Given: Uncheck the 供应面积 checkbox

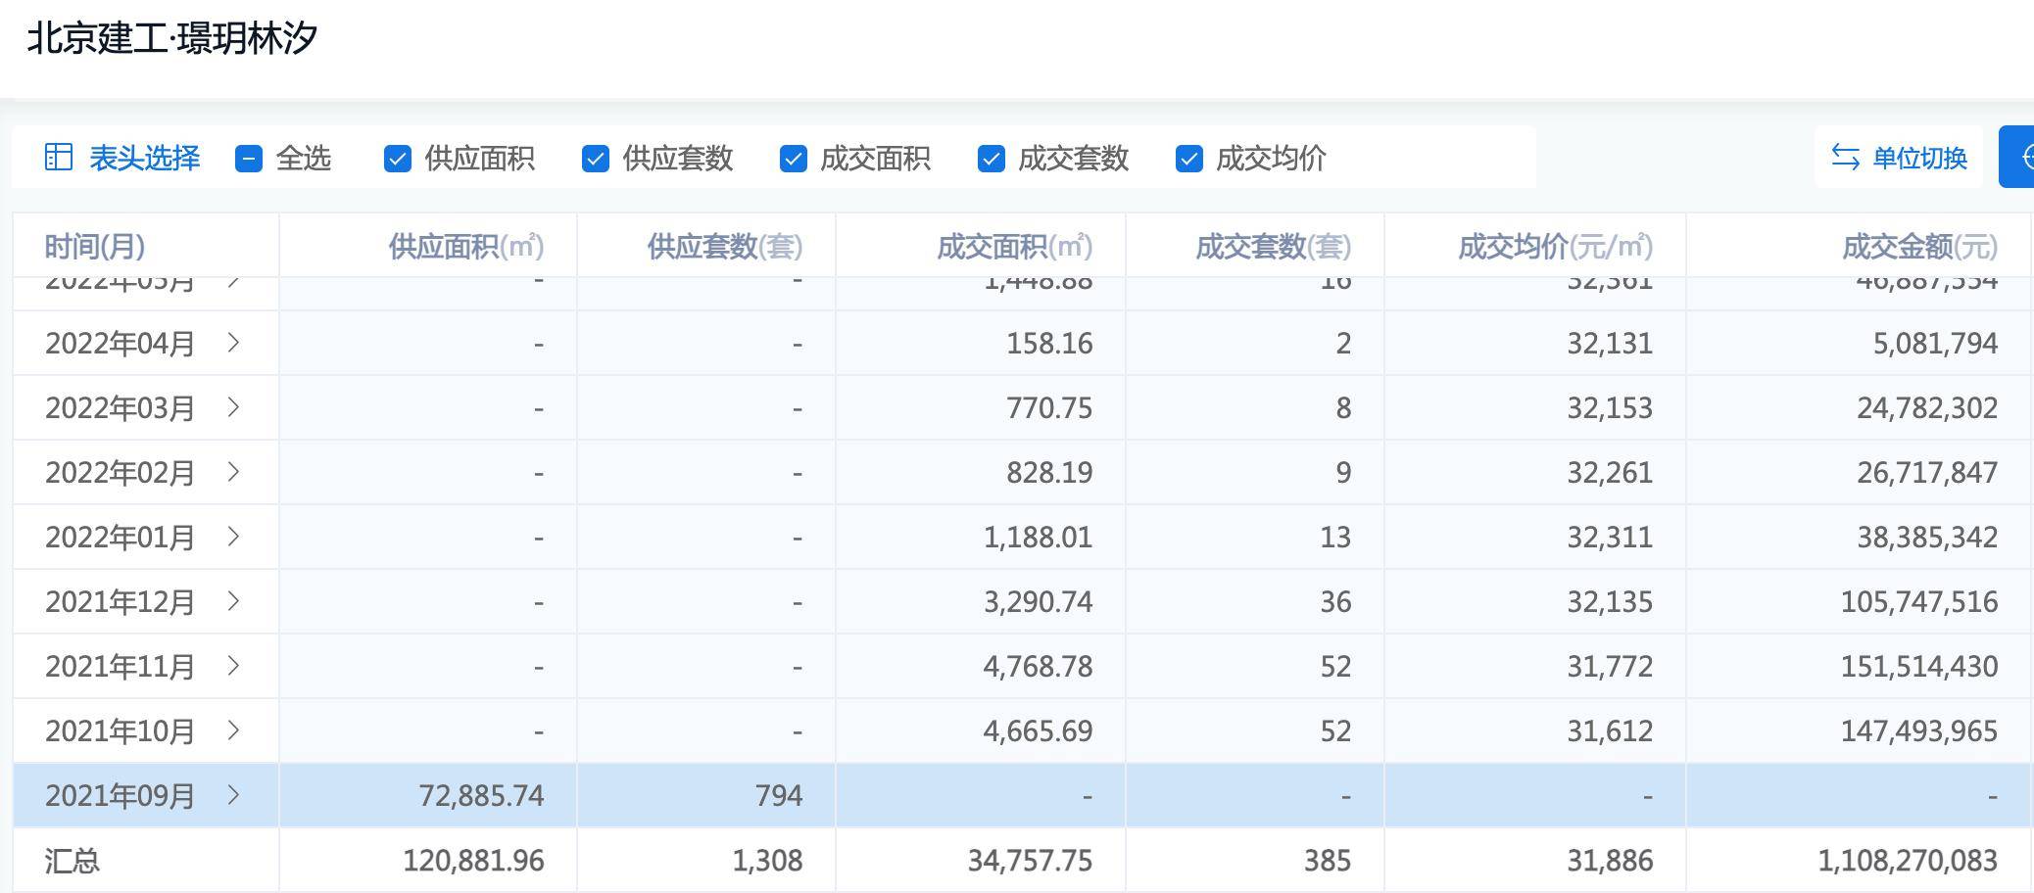Looking at the screenshot, I should coord(398,158).
